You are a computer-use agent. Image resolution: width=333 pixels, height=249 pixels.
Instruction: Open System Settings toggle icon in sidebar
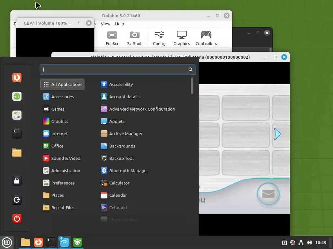pyautogui.click(x=17, y=115)
